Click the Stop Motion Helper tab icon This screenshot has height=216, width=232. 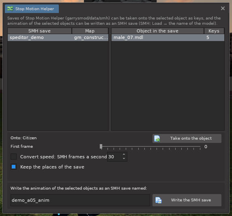point(10,9)
